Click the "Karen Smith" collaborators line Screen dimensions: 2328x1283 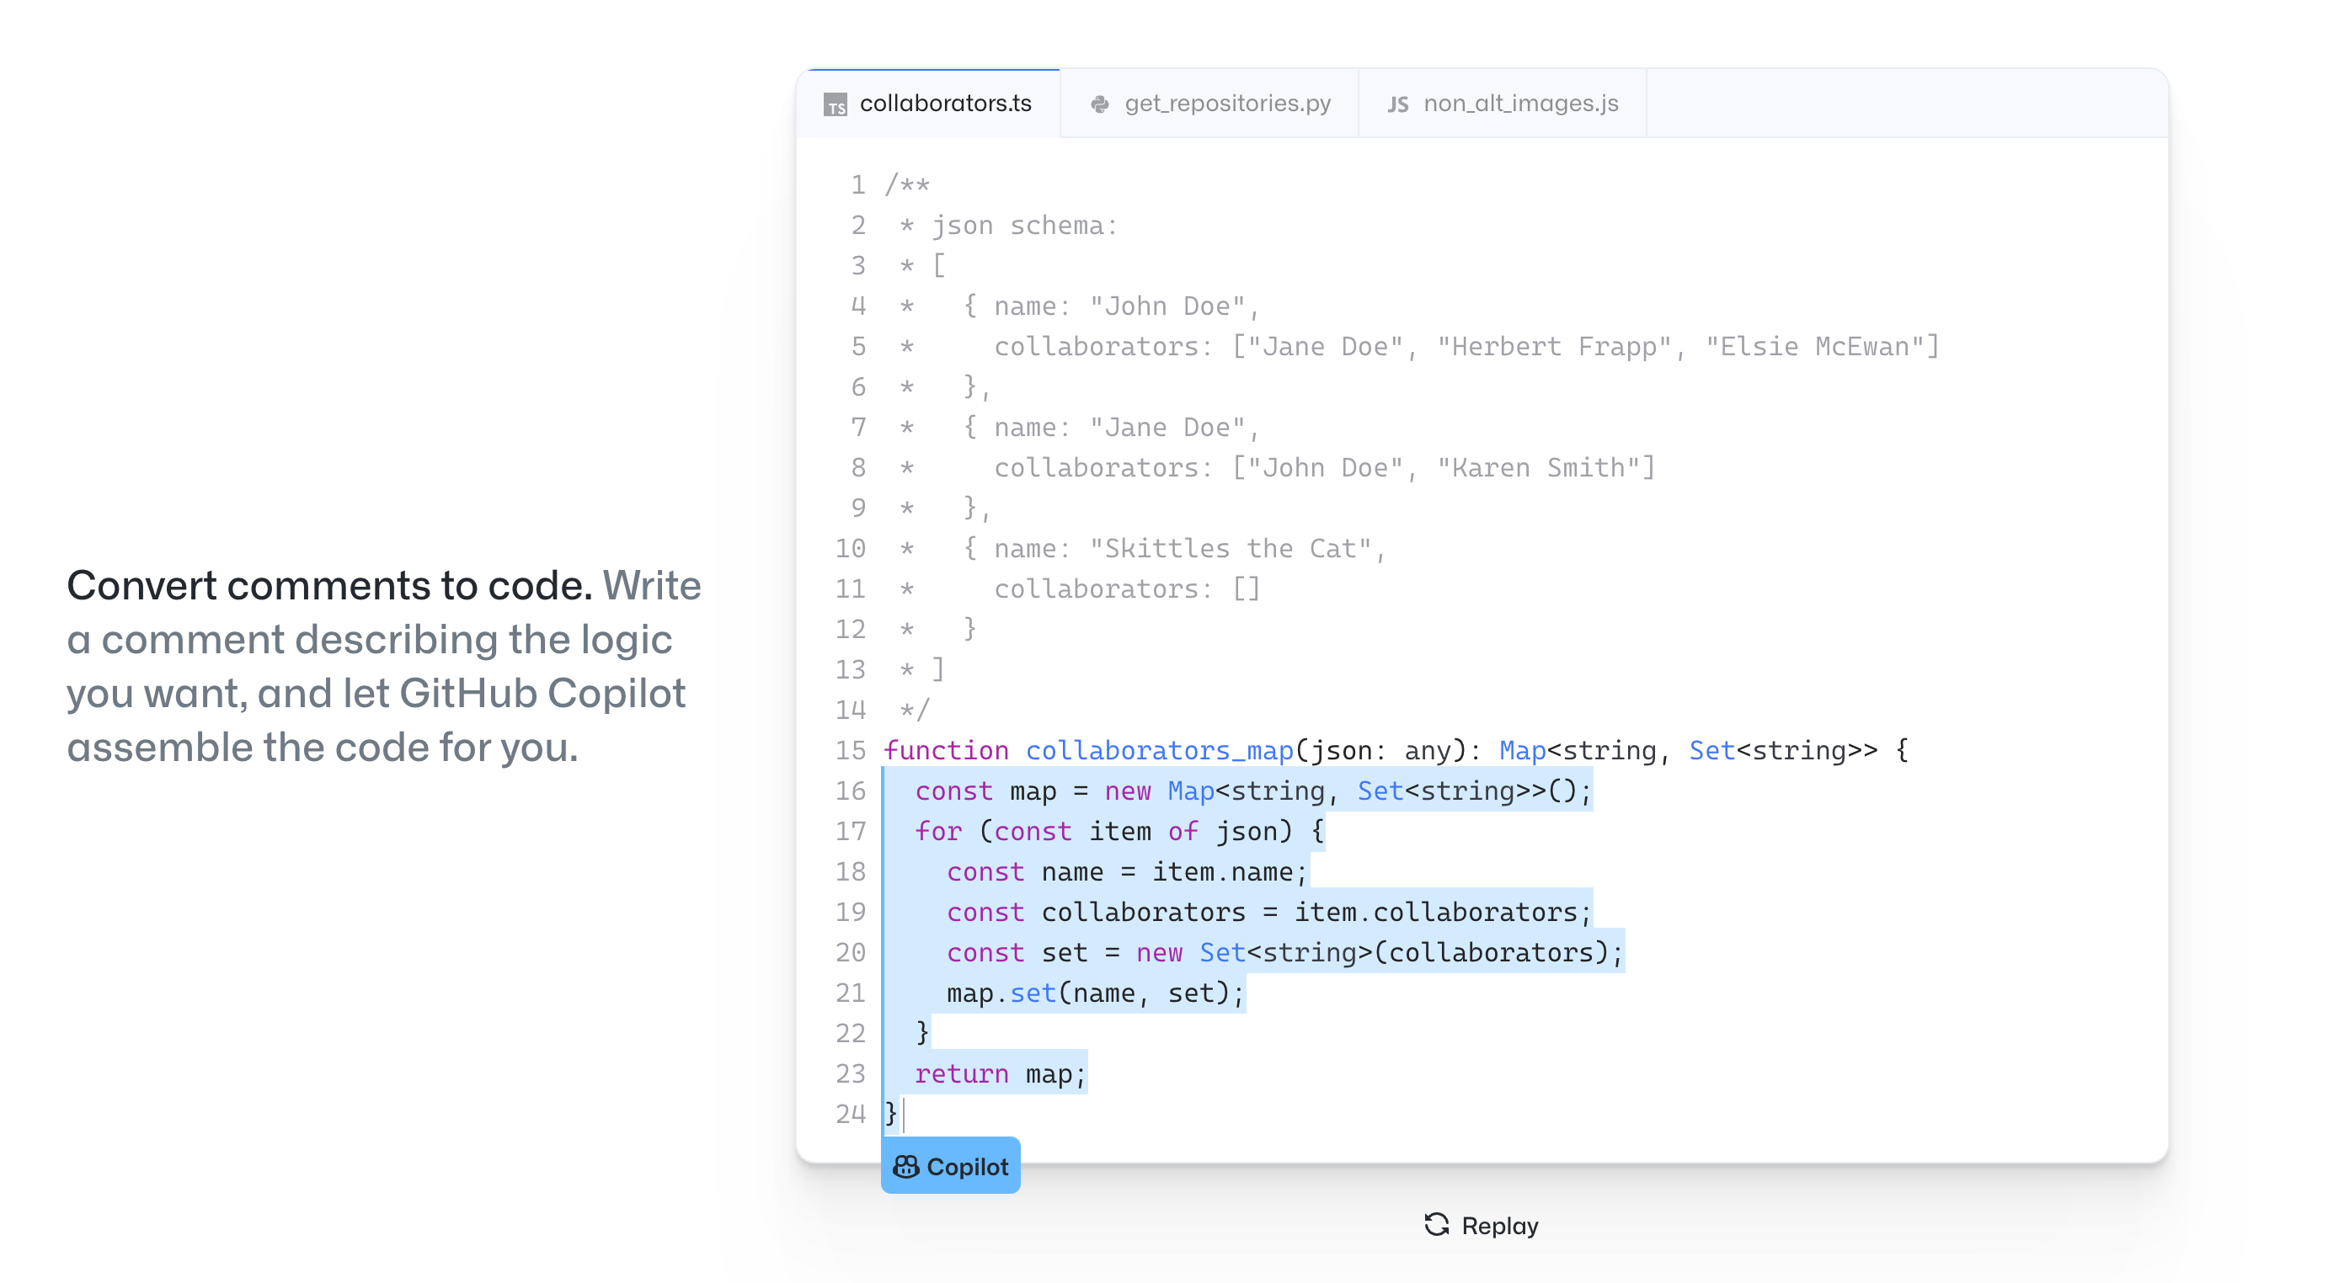click(x=1278, y=467)
